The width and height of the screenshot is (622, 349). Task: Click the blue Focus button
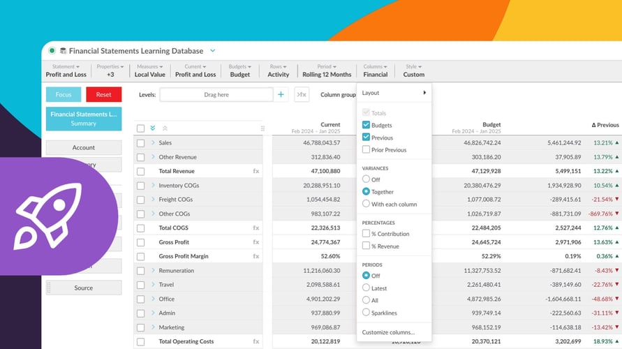[x=64, y=94]
